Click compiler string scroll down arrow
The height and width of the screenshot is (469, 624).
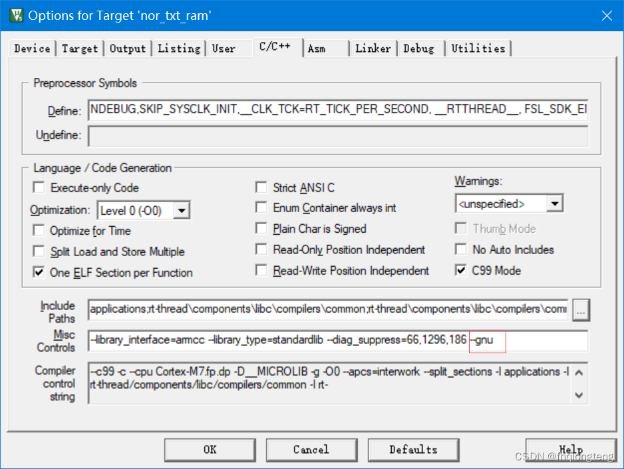(x=579, y=395)
